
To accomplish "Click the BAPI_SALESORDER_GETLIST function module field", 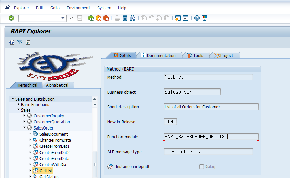I will (211, 137).
